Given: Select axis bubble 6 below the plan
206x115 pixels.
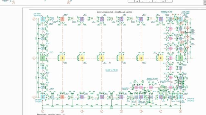Looking at the screenshot, I should point(141,111).
